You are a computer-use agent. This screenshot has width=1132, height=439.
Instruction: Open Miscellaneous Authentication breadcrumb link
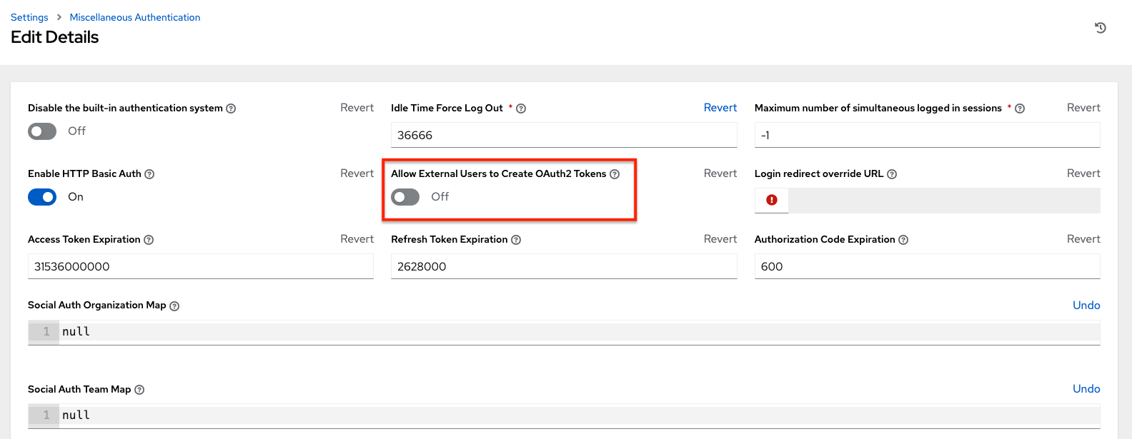coord(135,17)
